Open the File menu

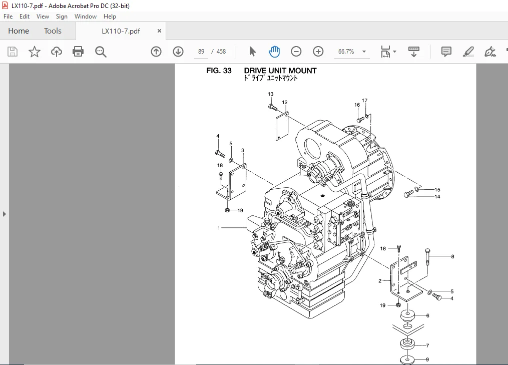(8, 17)
